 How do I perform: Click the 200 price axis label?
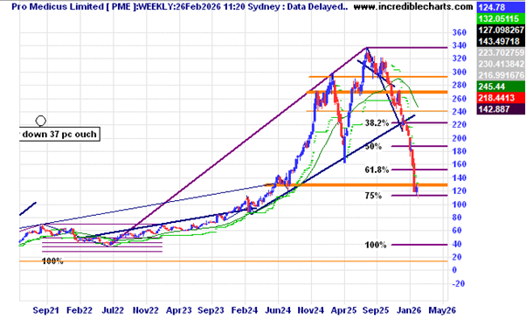coord(460,138)
